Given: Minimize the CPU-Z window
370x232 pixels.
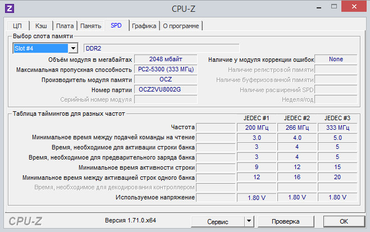Looking at the screenshot, I should coord(319,8).
